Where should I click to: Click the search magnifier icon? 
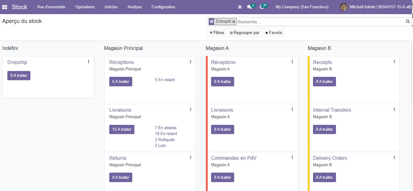[x=407, y=22]
